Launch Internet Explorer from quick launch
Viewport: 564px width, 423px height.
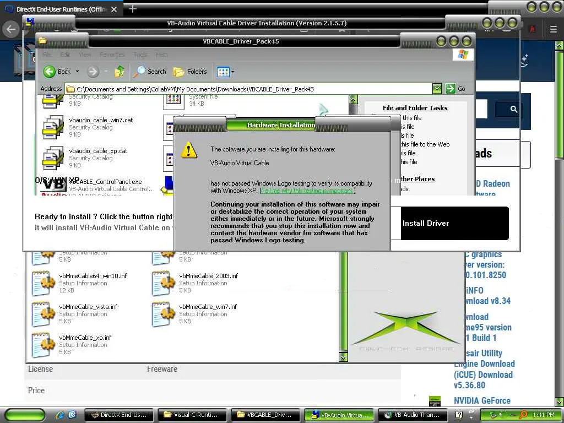pyautogui.click(x=60, y=415)
